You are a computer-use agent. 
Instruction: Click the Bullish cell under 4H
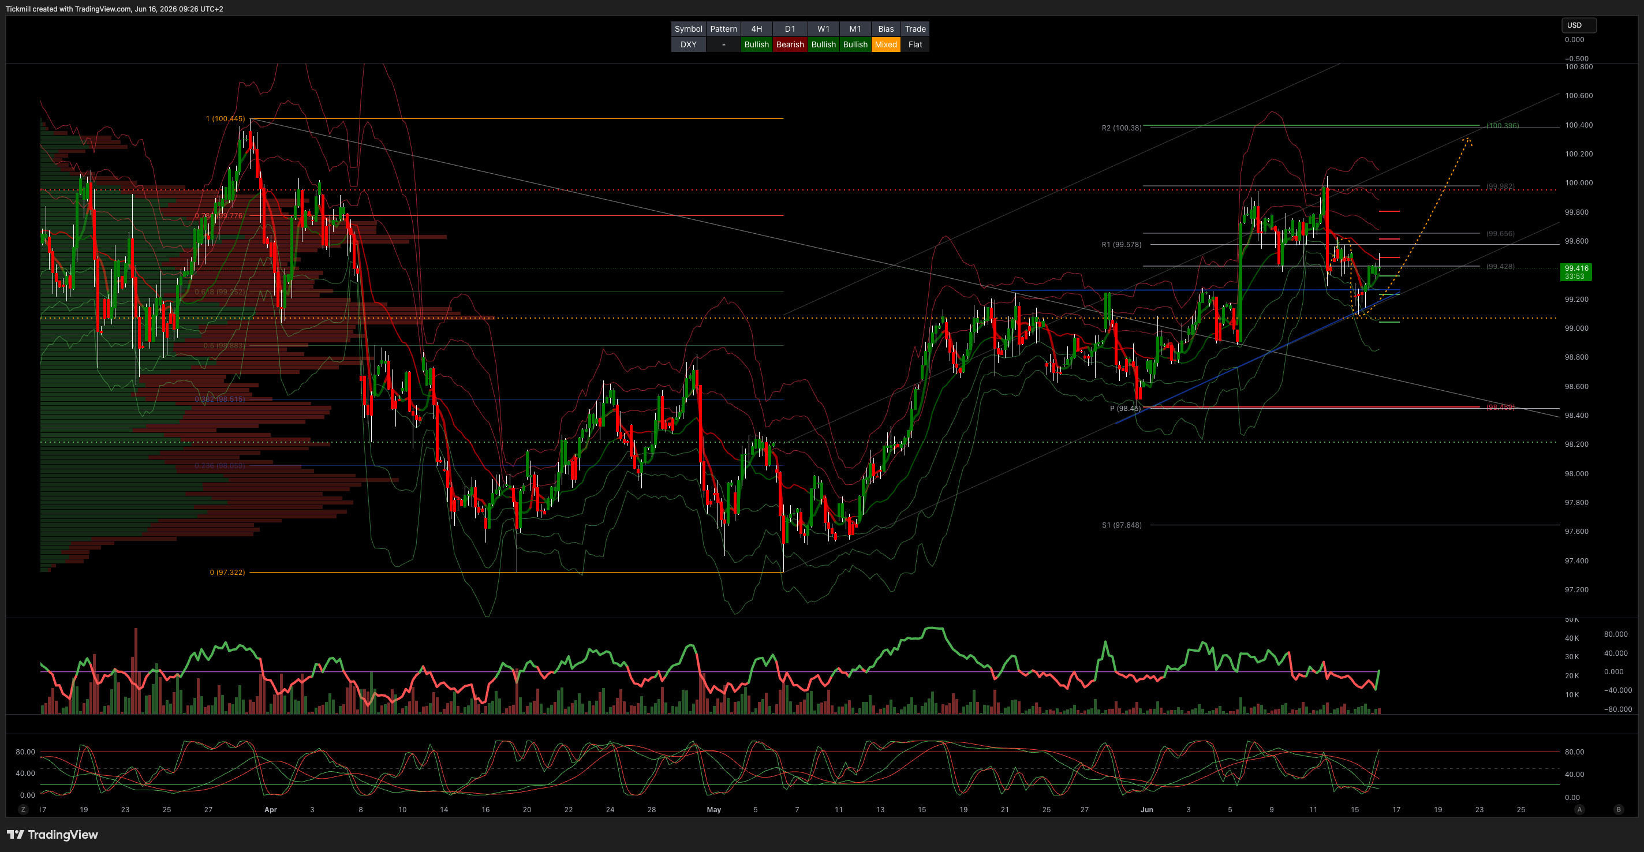756,44
